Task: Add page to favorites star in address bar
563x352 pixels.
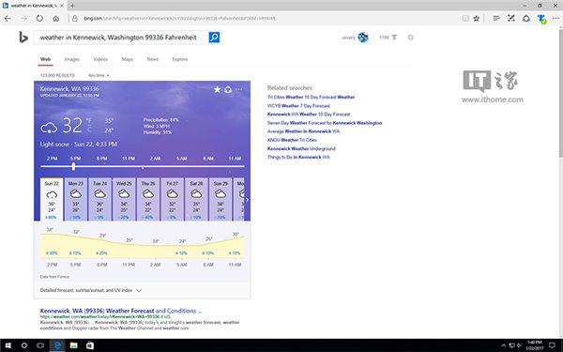Action: (x=476, y=19)
